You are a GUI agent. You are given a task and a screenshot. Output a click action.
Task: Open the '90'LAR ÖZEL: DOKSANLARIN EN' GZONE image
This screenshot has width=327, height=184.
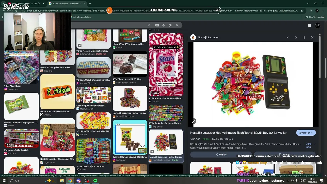94,121
